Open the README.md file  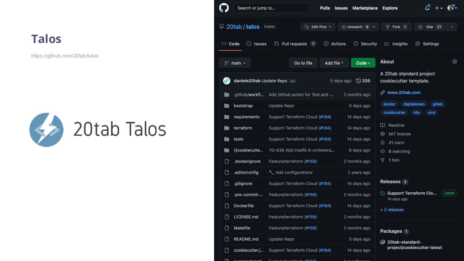[246, 239]
